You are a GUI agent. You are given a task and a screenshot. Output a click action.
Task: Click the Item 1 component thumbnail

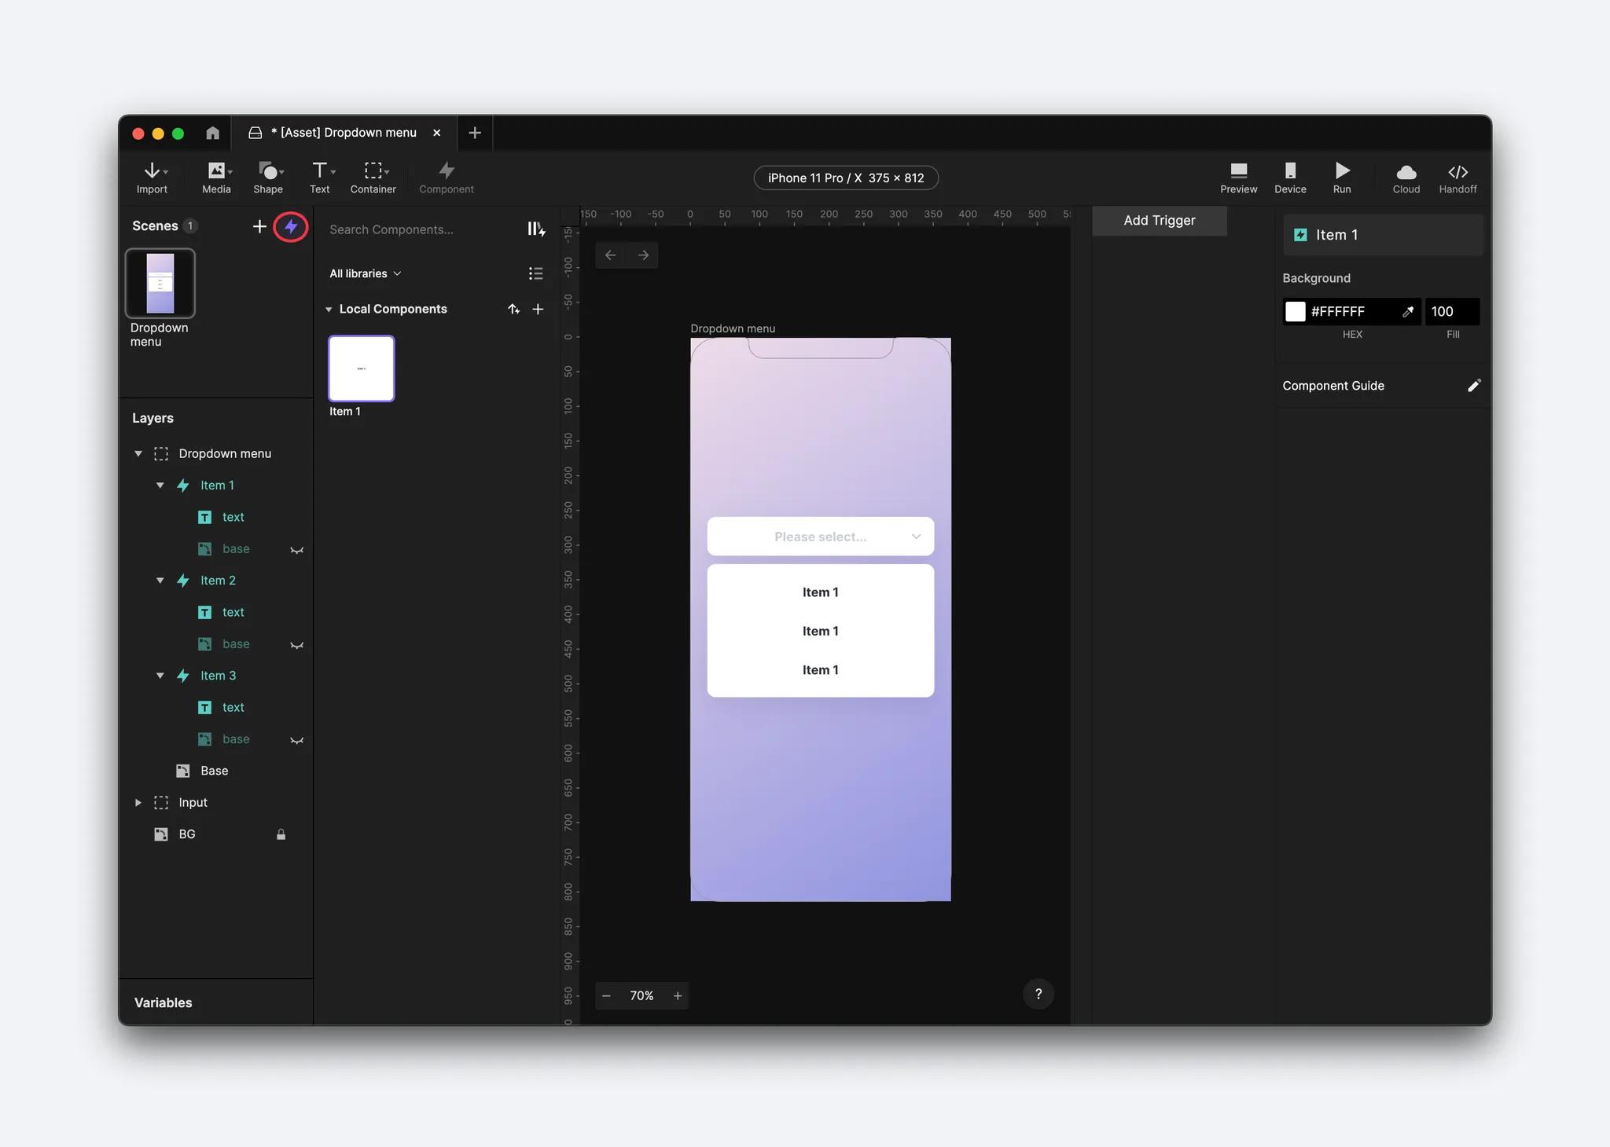(362, 368)
